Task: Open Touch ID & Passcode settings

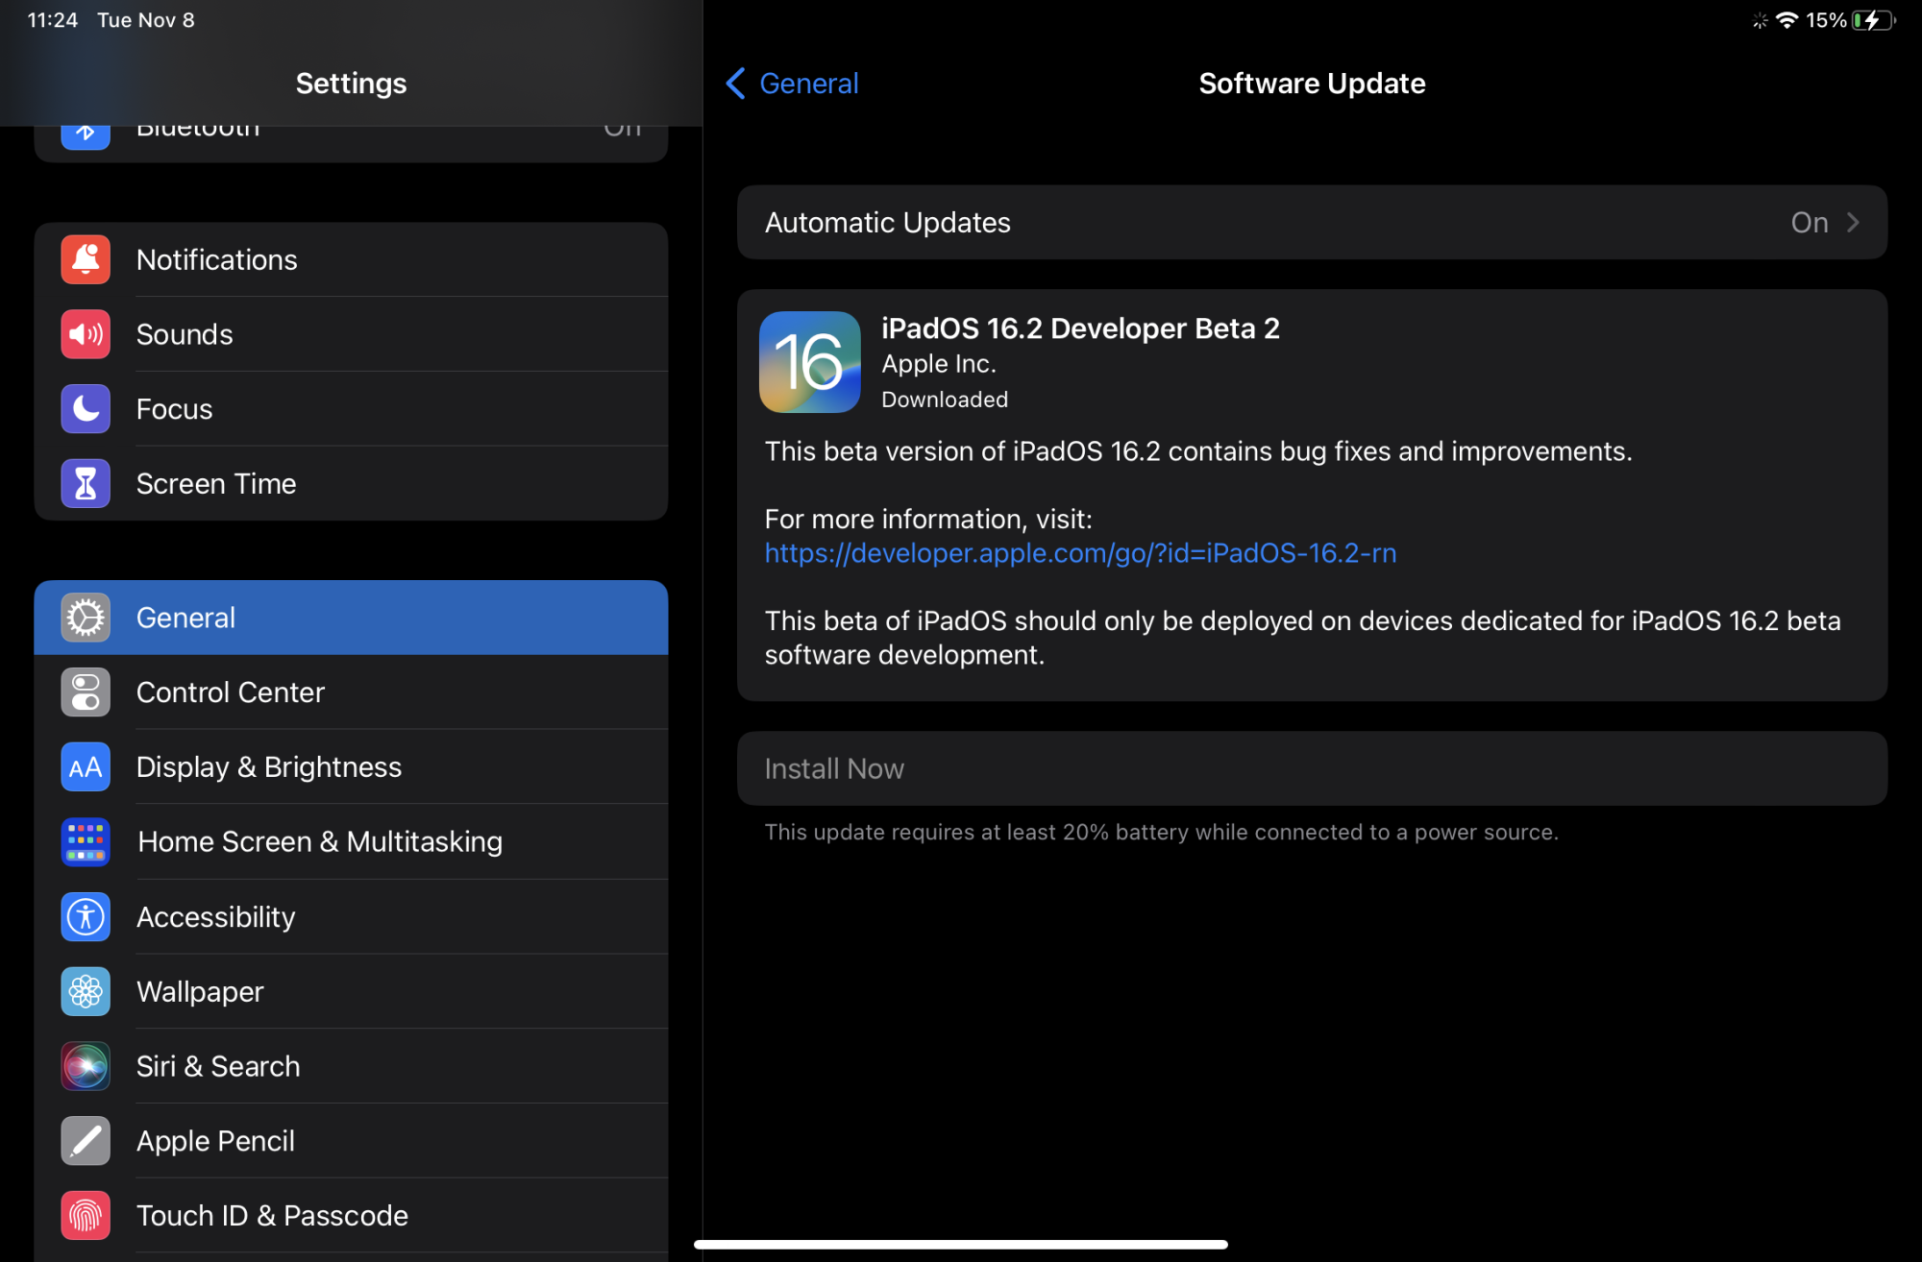Action: point(351,1216)
